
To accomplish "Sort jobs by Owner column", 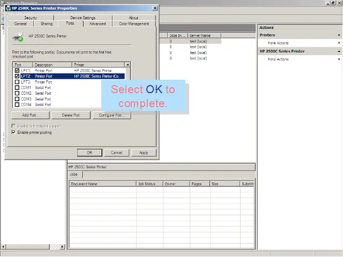I will pyautogui.click(x=176, y=184).
